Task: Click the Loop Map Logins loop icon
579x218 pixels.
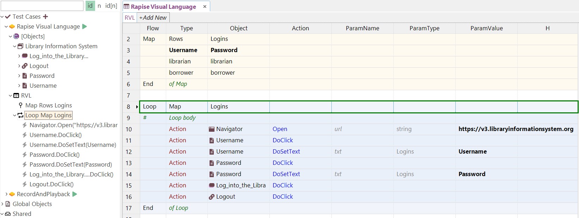Action: 21,115
